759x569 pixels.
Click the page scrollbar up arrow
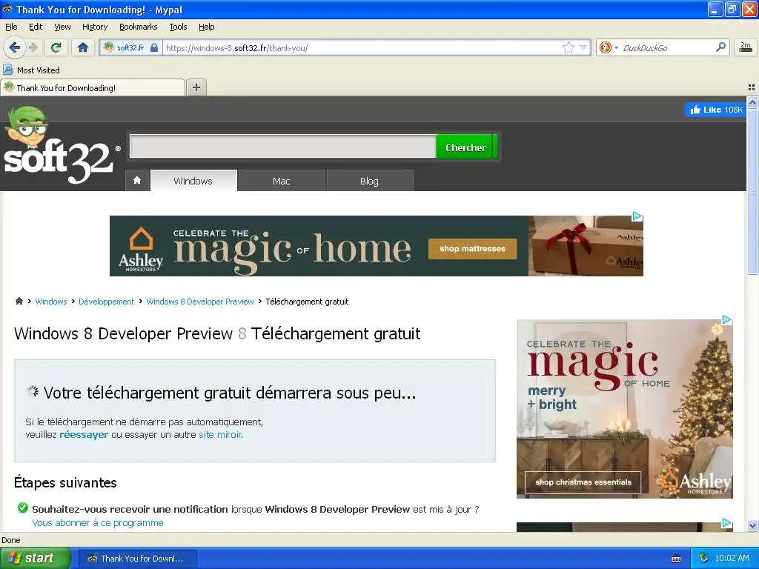[752, 102]
